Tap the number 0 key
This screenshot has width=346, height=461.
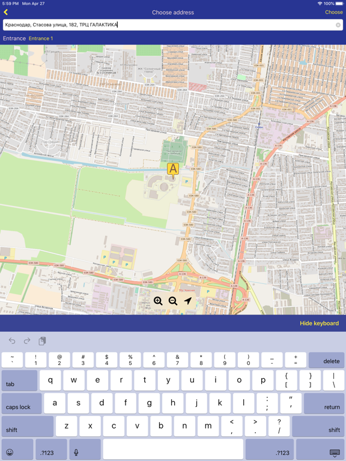248,360
